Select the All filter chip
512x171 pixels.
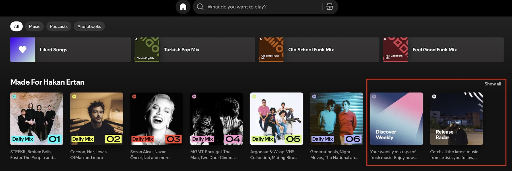(x=16, y=26)
